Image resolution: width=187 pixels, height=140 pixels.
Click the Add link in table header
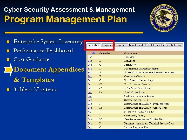click(x=93, y=53)
